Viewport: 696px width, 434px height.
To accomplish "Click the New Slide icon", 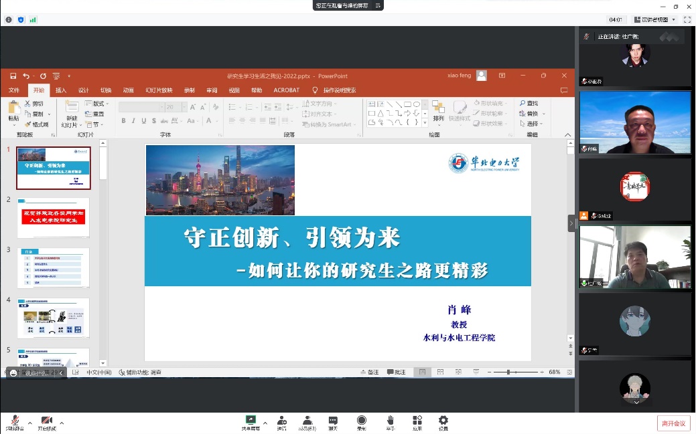I will [70, 110].
